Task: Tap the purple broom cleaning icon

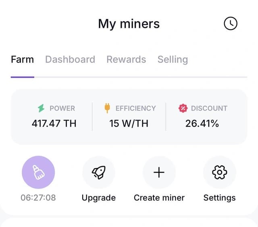Action: point(38,173)
